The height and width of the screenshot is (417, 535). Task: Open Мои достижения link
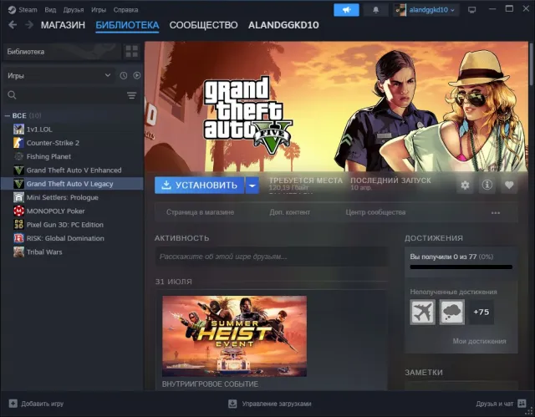(x=479, y=341)
